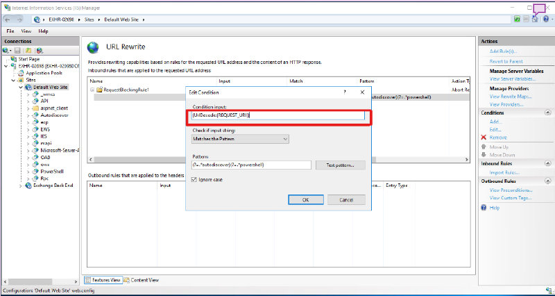
Task: Switch to the Content View tab
Action: [144, 279]
